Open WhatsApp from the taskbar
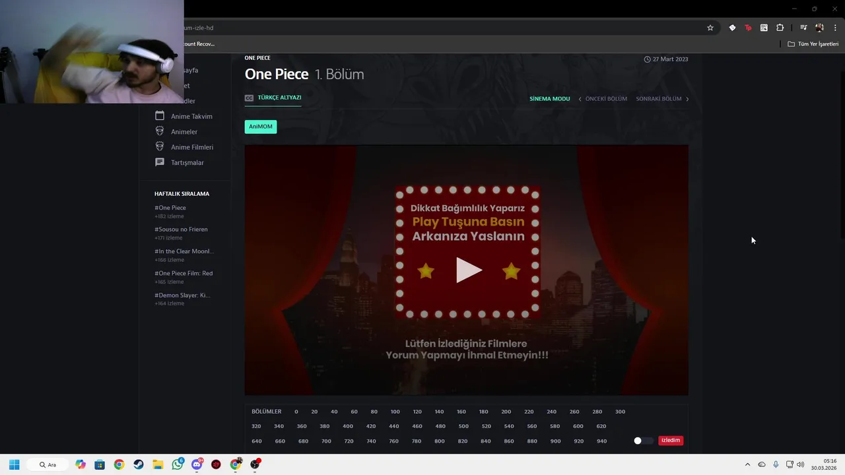 (x=178, y=464)
